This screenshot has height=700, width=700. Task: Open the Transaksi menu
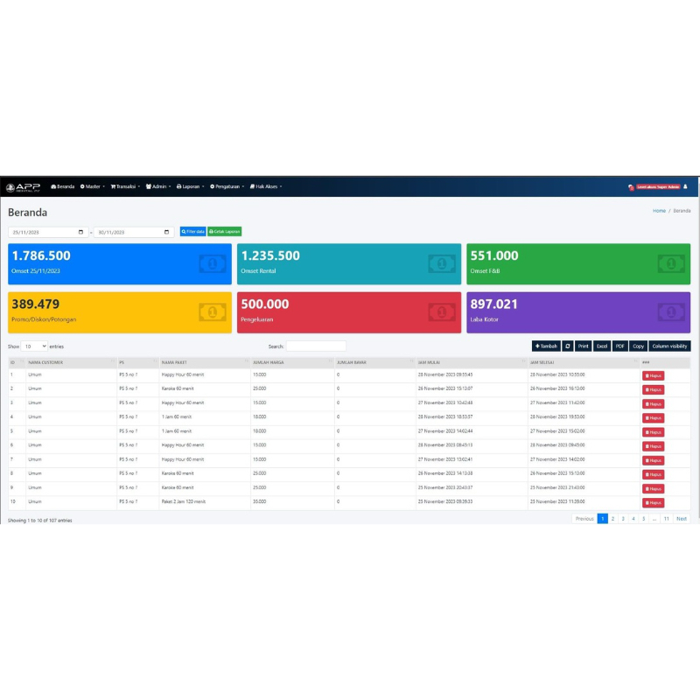pos(125,186)
